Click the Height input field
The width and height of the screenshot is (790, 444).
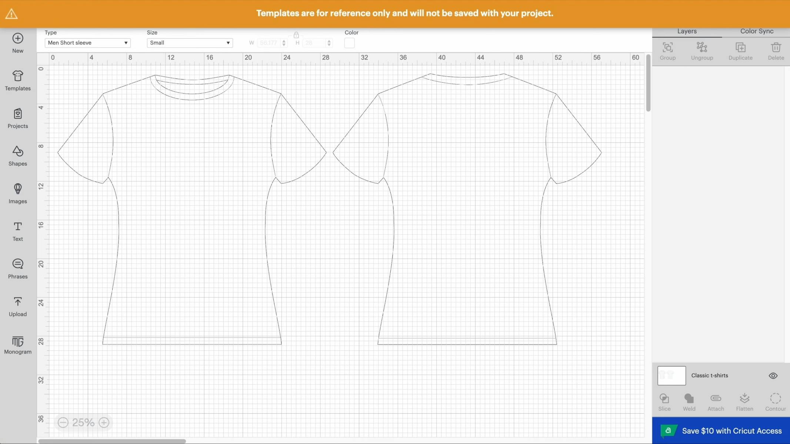313,43
